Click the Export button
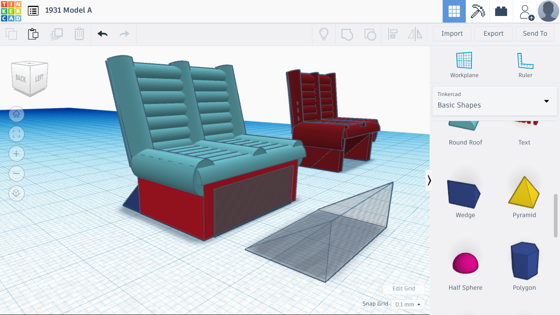 (494, 34)
